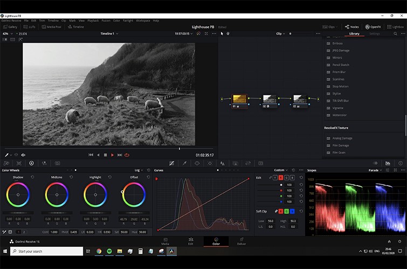Image resolution: width=407 pixels, height=269 pixels.
Task: Toggle the Y channel curve edit button
Action: click(275, 178)
